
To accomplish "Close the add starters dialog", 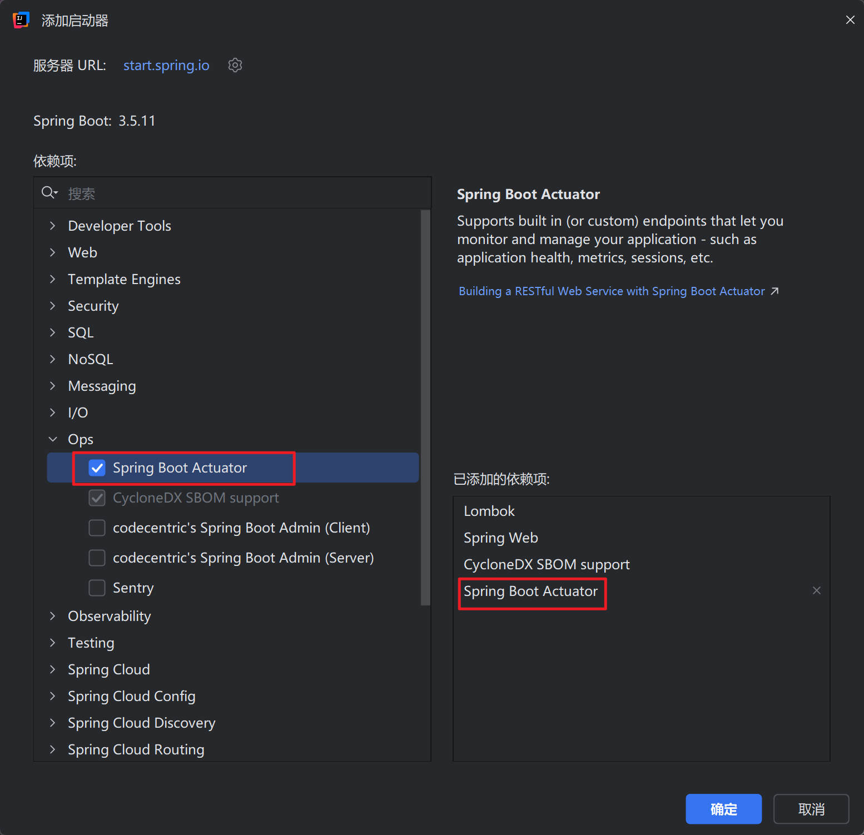I will [850, 20].
